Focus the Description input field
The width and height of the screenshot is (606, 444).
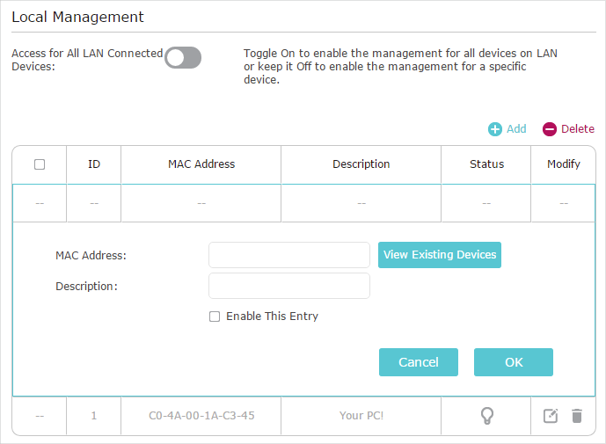click(289, 286)
